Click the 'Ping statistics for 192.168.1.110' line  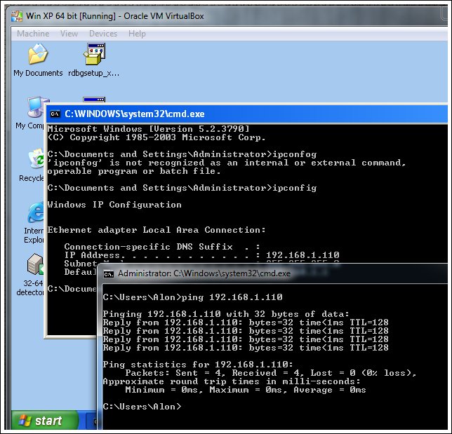point(198,365)
